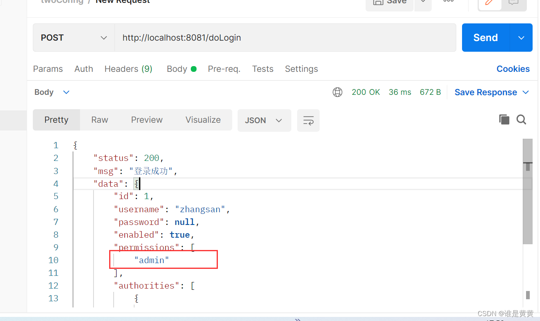Viewport: 540px width, 321px height.
Task: Open the response search icon
Action: click(521, 119)
